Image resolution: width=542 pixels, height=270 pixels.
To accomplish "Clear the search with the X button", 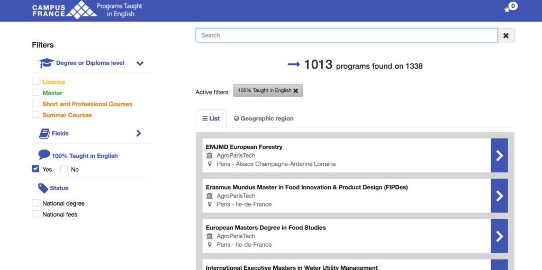I will point(506,35).
